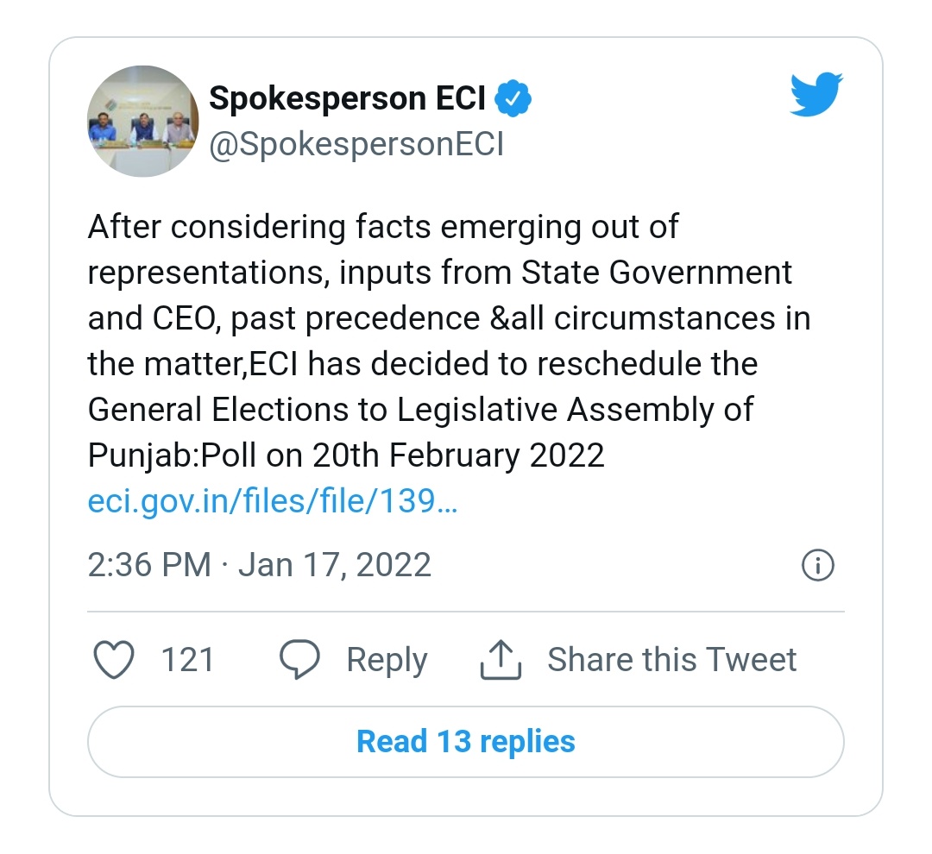Click the tweet text starting After considering facts
Screen dimensions: 932x854
pyautogui.click(x=450, y=341)
